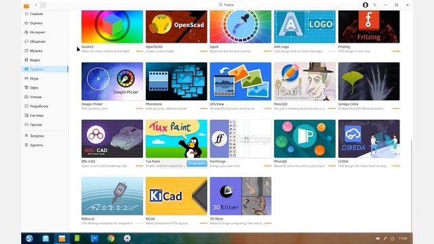The height and width of the screenshot is (244, 434).
Task: Open the file manager taskbar icon
Action: [45, 238]
